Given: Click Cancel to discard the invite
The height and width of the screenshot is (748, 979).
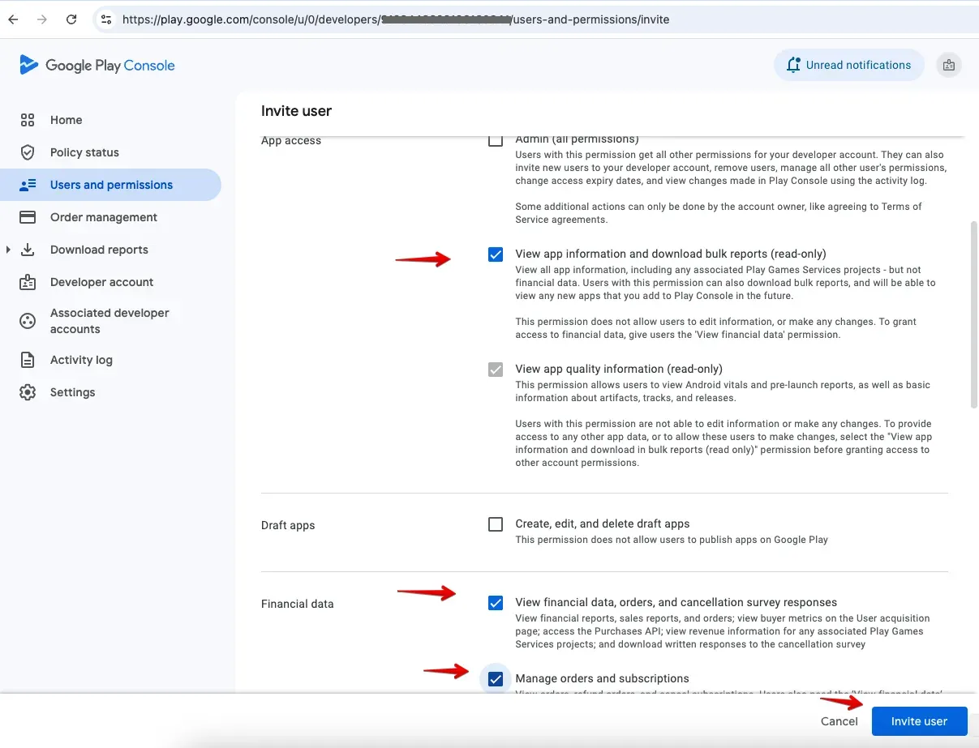Looking at the screenshot, I should 839,721.
